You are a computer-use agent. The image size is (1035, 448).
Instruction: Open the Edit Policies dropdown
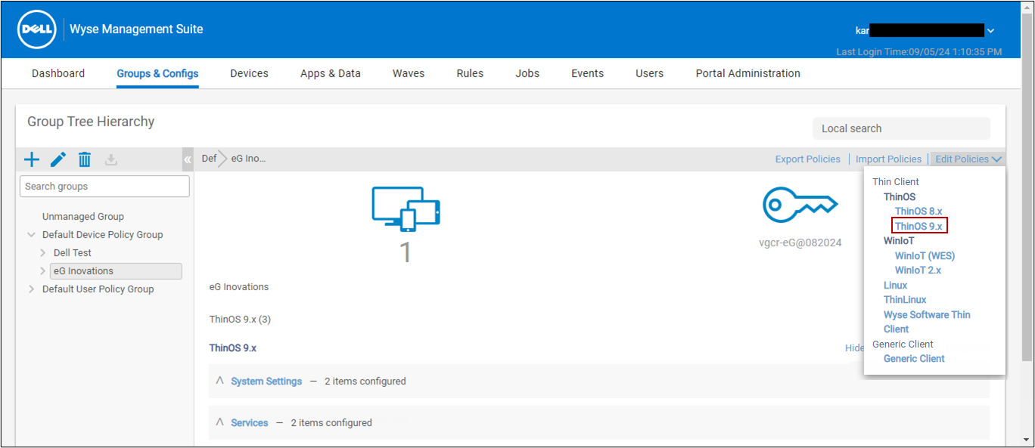[968, 159]
